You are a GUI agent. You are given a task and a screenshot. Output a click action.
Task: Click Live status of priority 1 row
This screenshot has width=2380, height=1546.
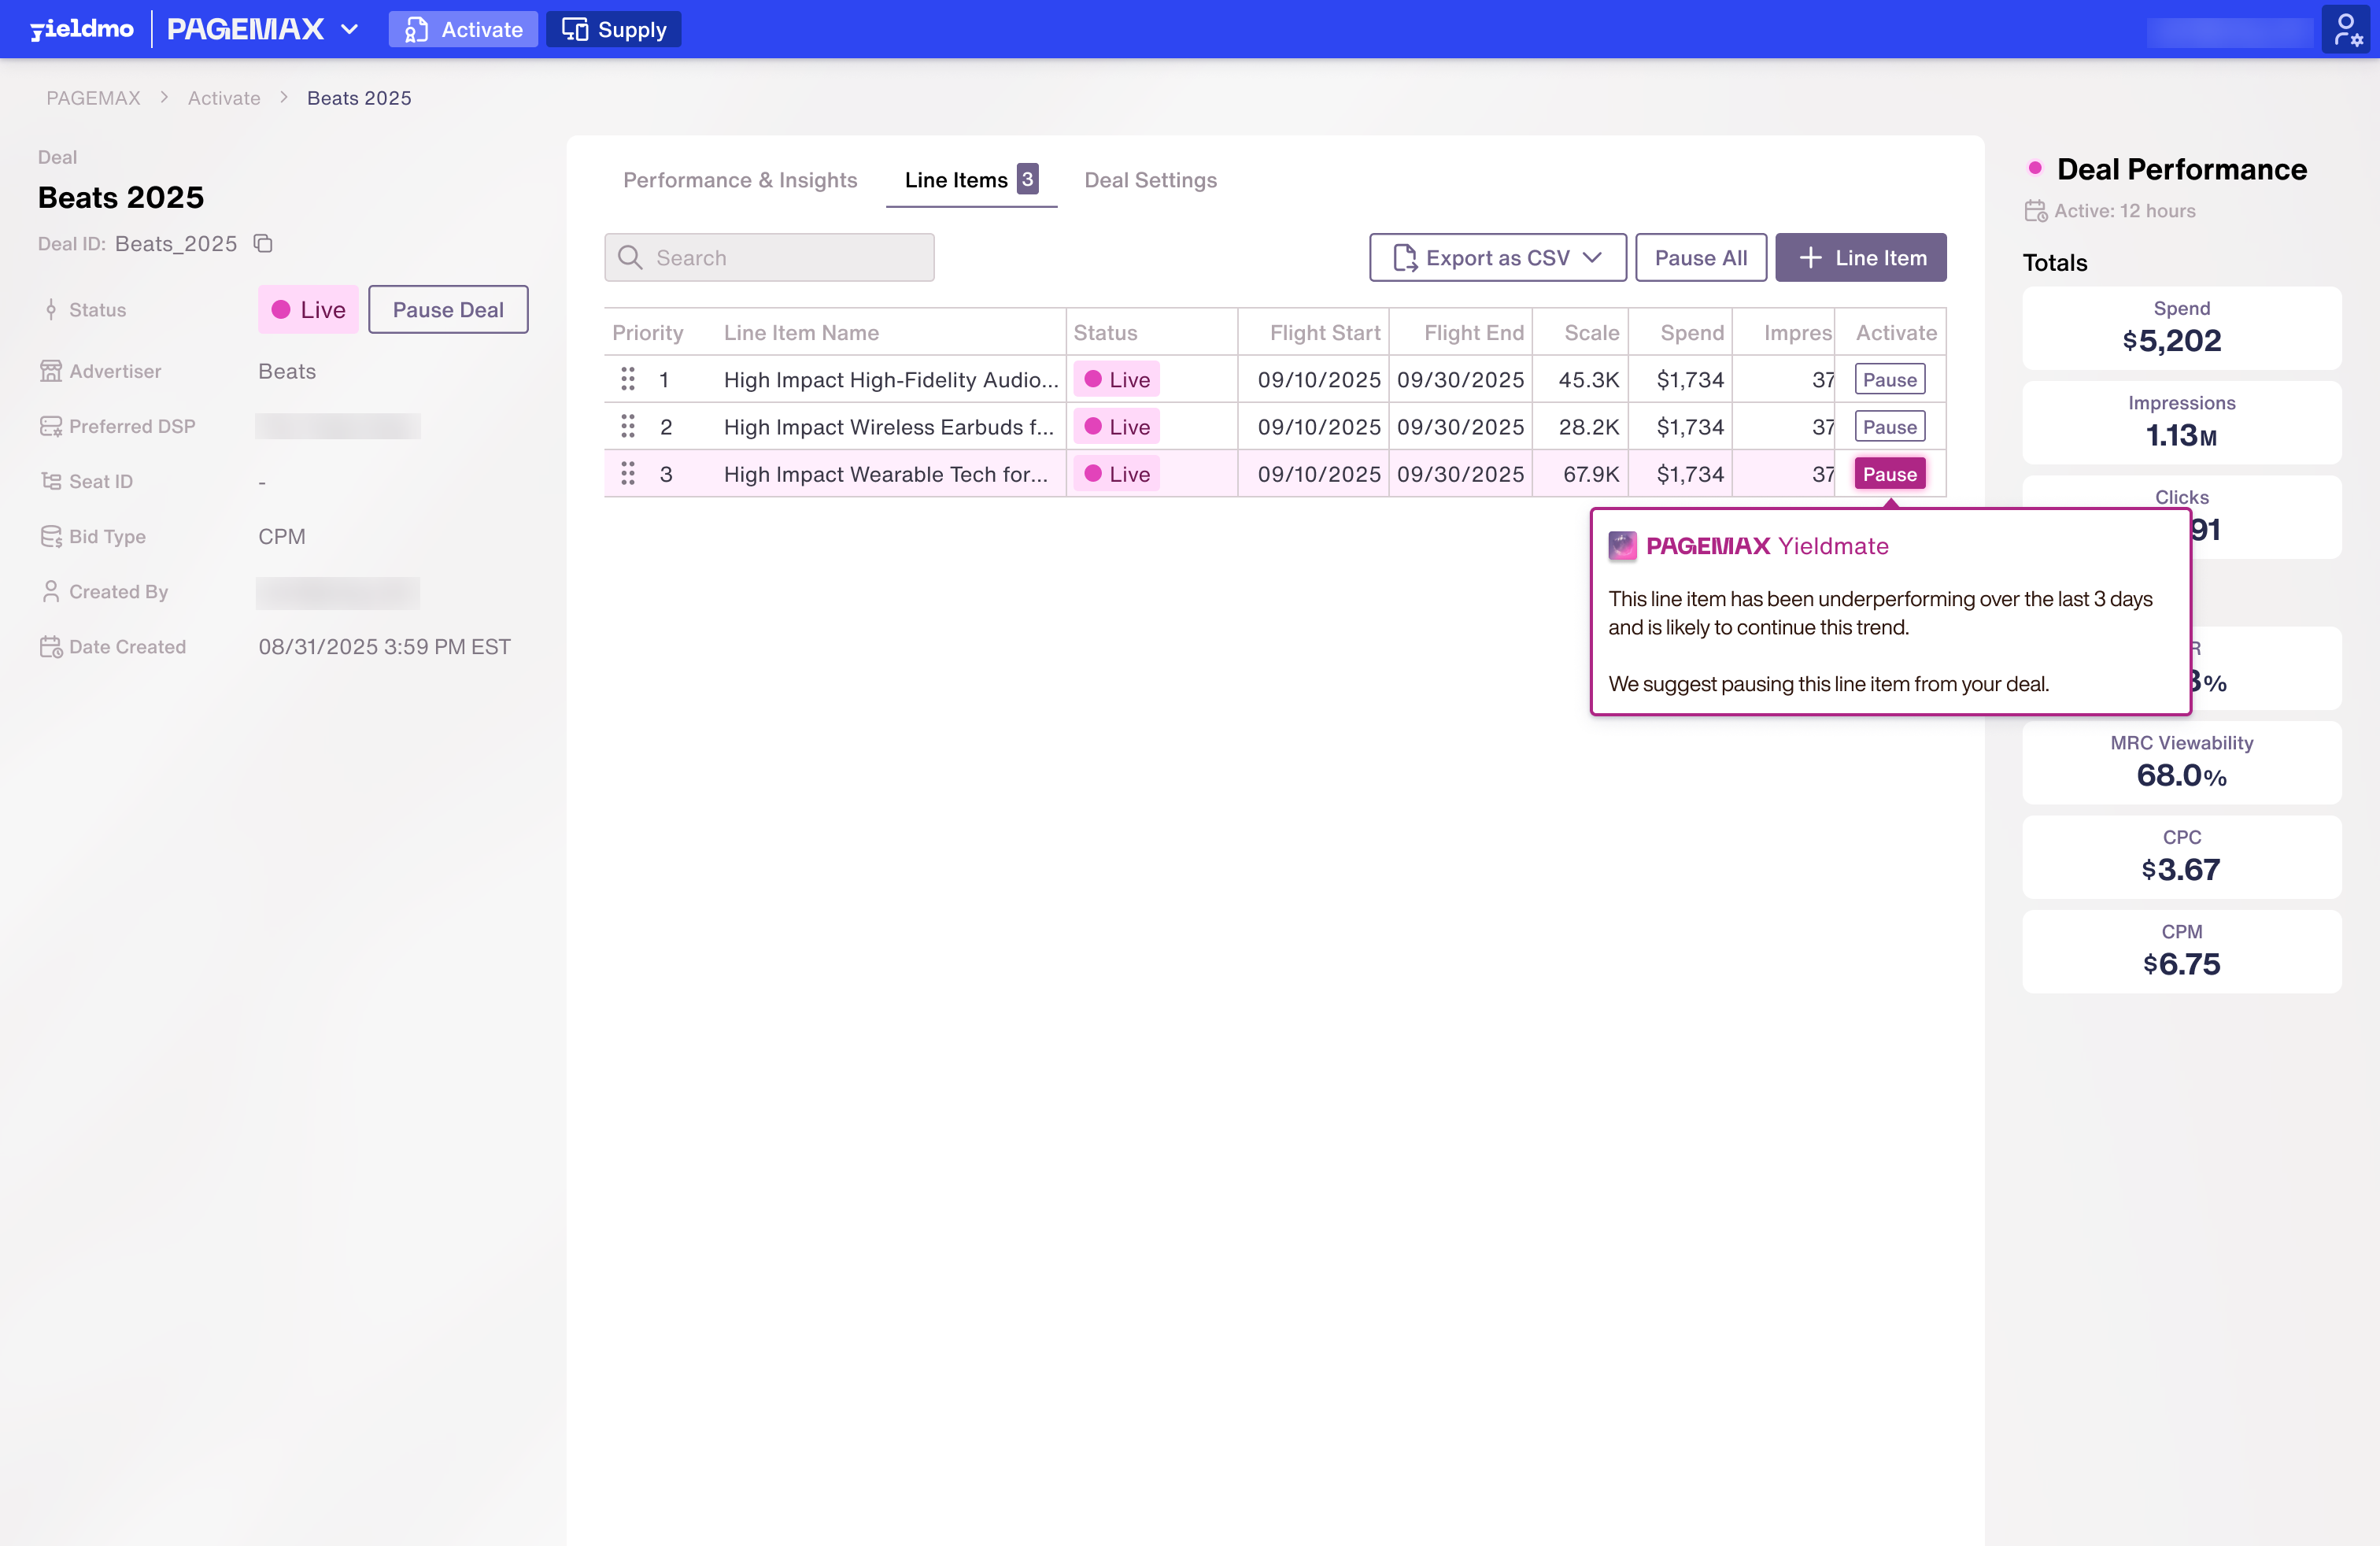(1116, 380)
